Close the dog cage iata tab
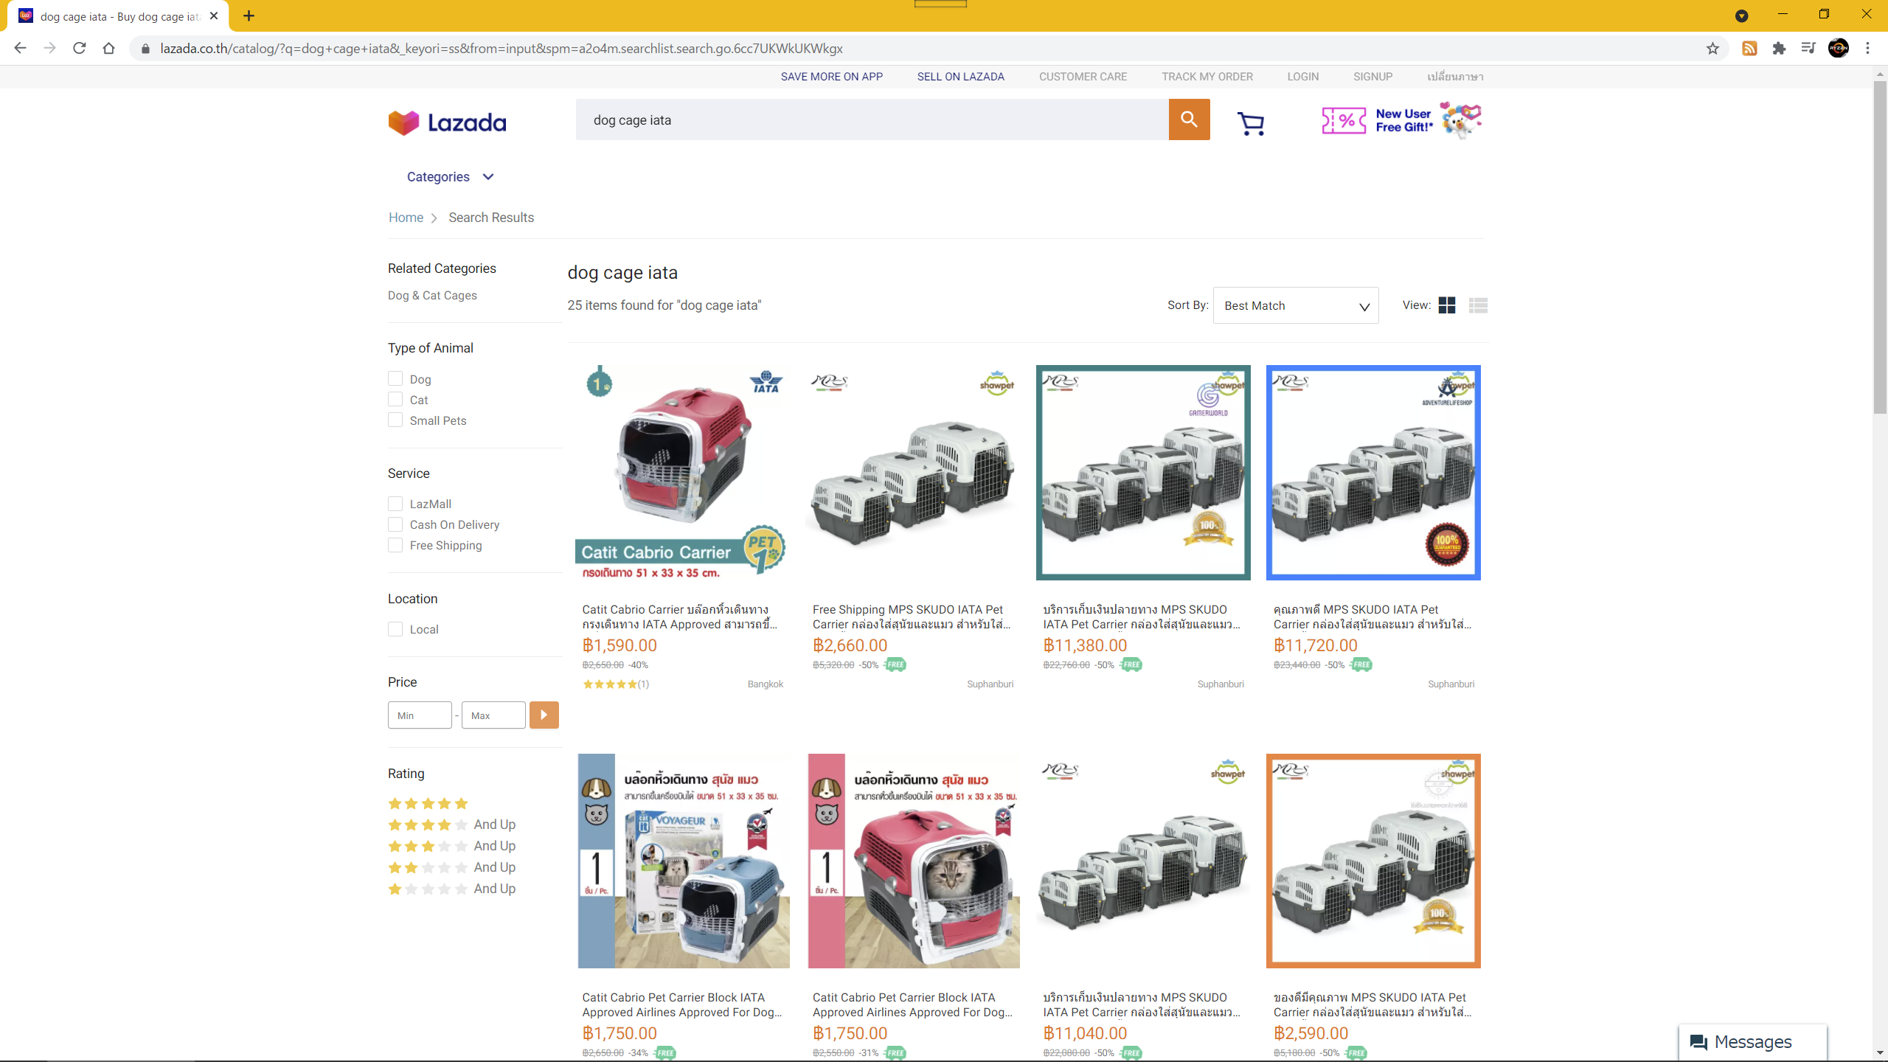This screenshot has height=1062, width=1888. point(214,15)
